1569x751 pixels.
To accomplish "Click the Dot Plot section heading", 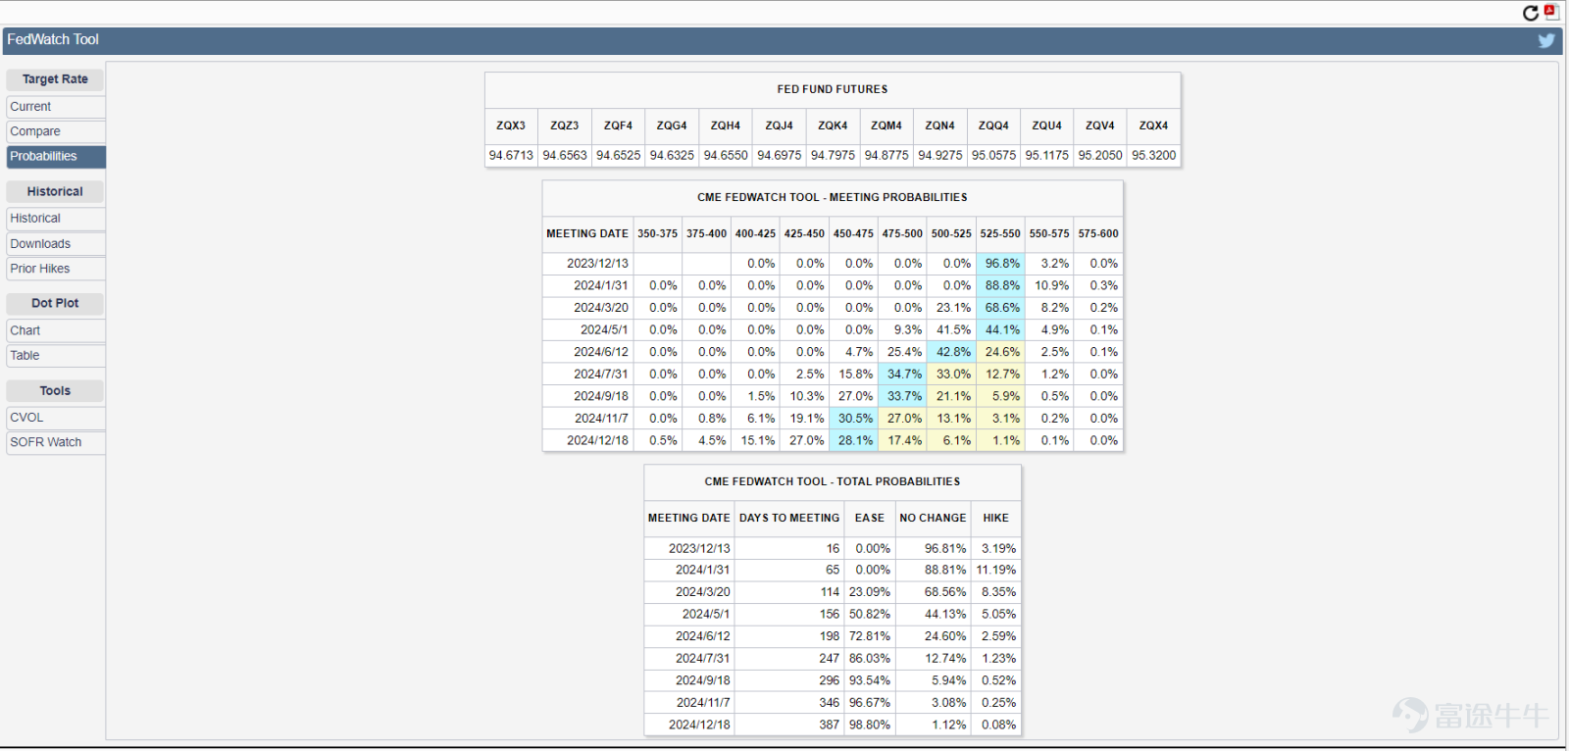I will (55, 304).
